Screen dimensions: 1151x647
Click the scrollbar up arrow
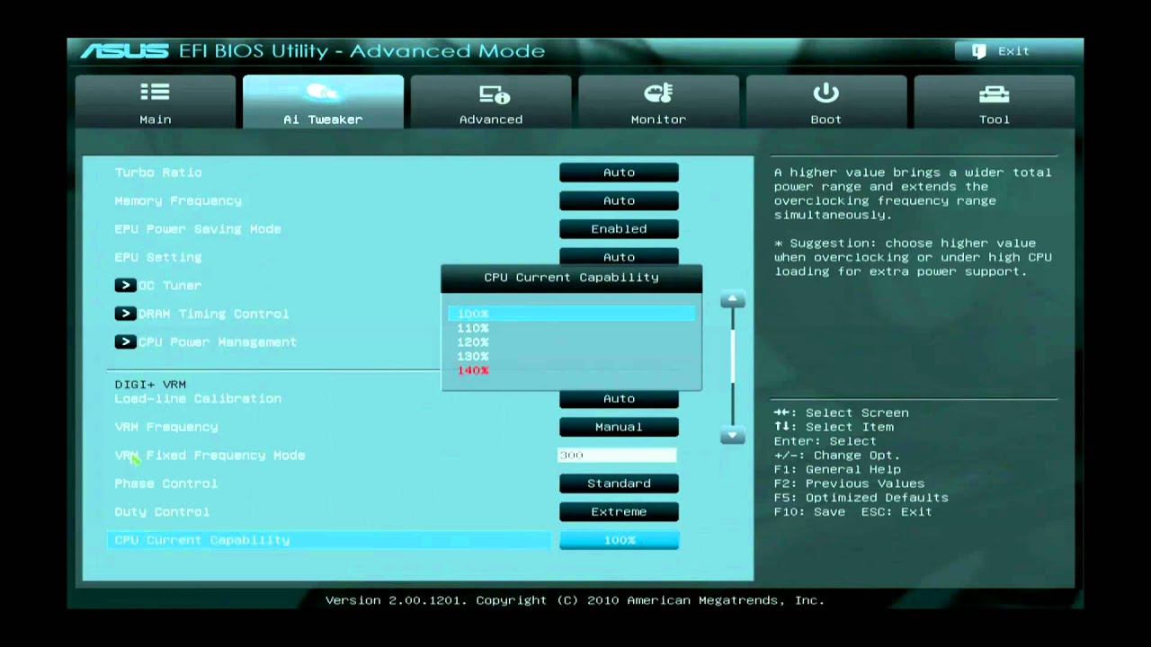tap(732, 299)
